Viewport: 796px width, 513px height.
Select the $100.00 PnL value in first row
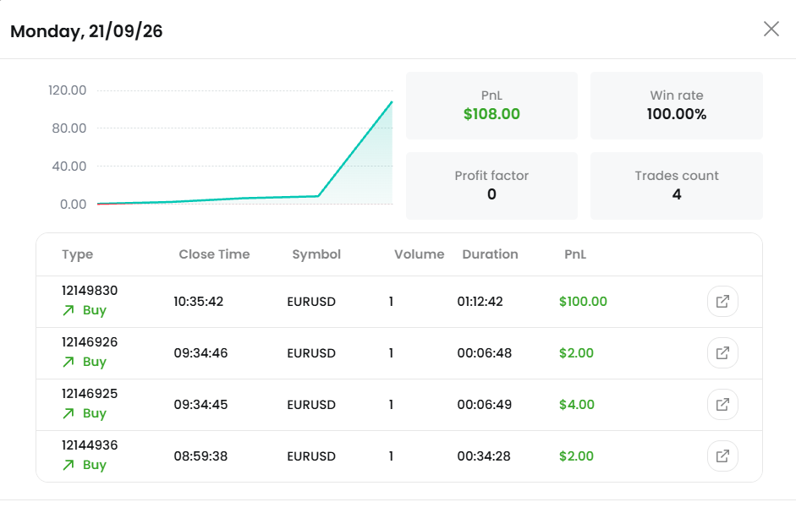click(583, 302)
